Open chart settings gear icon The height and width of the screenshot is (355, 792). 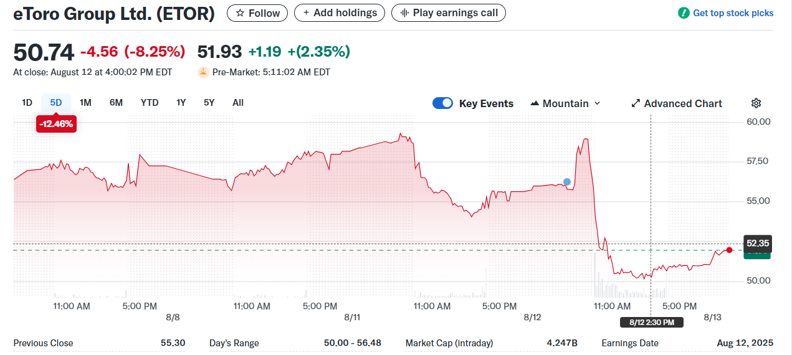[x=756, y=103]
